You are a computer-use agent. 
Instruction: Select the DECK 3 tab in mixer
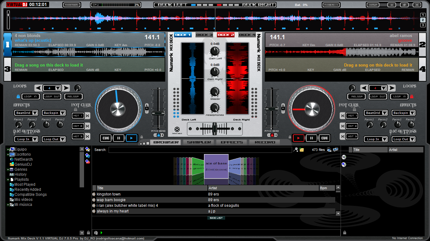click(x=204, y=35)
